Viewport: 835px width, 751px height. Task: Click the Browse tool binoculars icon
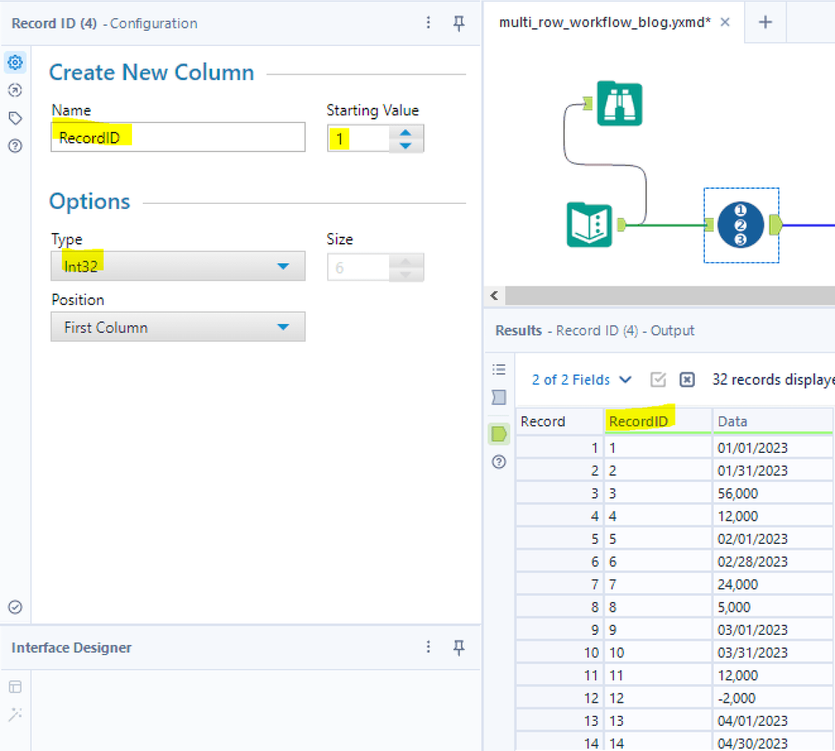point(619,104)
